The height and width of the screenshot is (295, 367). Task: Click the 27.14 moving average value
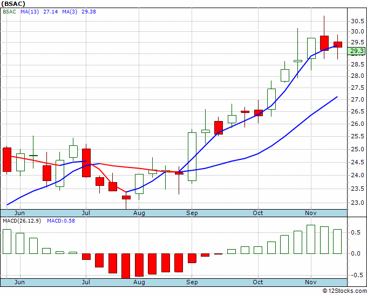(51, 12)
